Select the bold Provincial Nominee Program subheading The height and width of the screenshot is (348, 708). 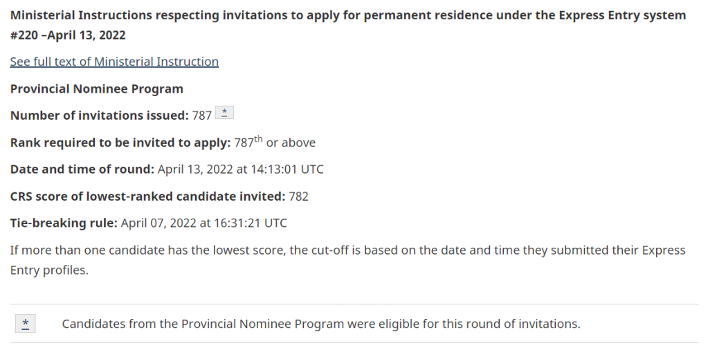(97, 89)
